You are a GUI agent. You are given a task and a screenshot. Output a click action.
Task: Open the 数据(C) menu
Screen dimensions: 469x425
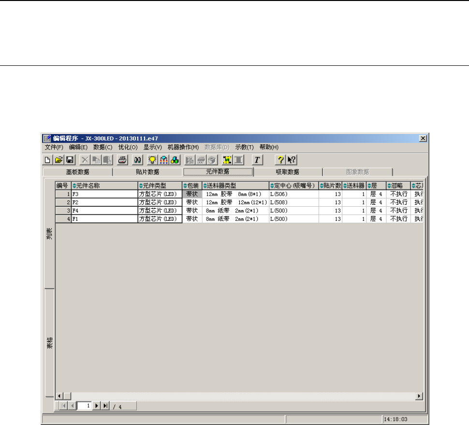click(103, 147)
